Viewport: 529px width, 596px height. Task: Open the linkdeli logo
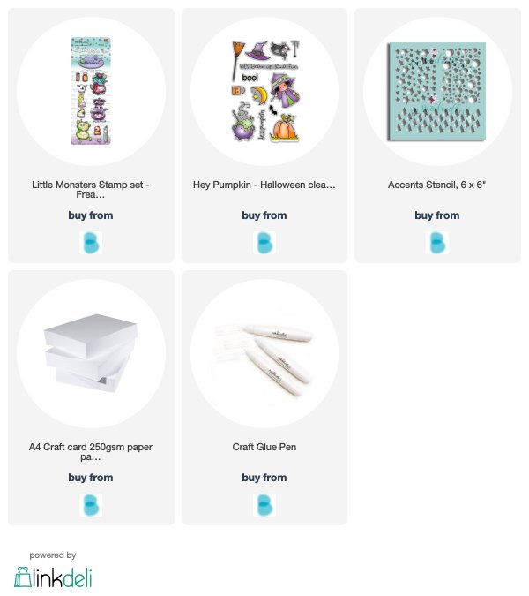(53, 577)
